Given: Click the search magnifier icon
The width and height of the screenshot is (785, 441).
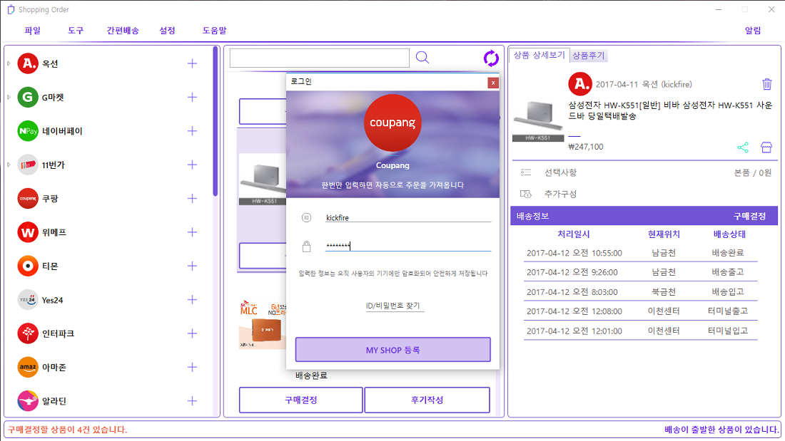Looking at the screenshot, I should (x=422, y=58).
